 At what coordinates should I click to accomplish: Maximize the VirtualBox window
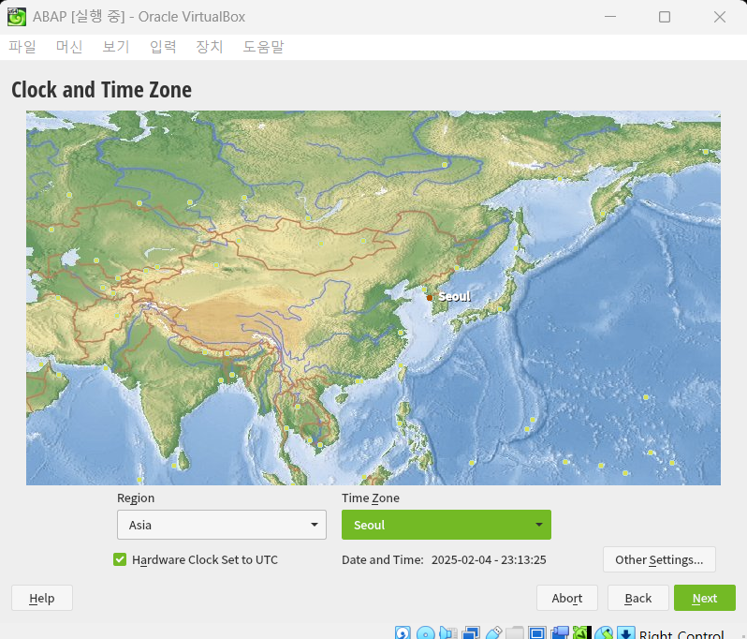(x=664, y=17)
